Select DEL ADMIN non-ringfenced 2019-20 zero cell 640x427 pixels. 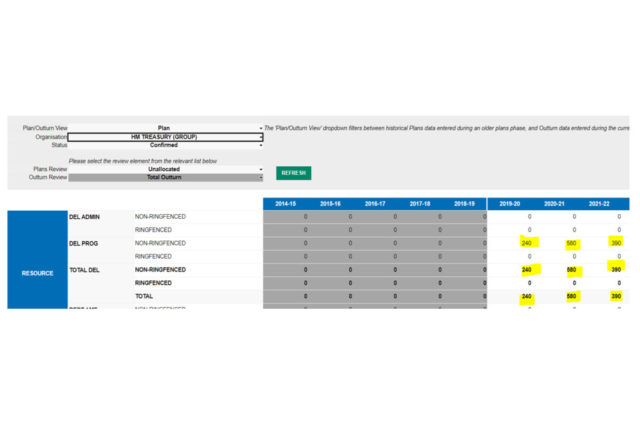pyautogui.click(x=529, y=217)
